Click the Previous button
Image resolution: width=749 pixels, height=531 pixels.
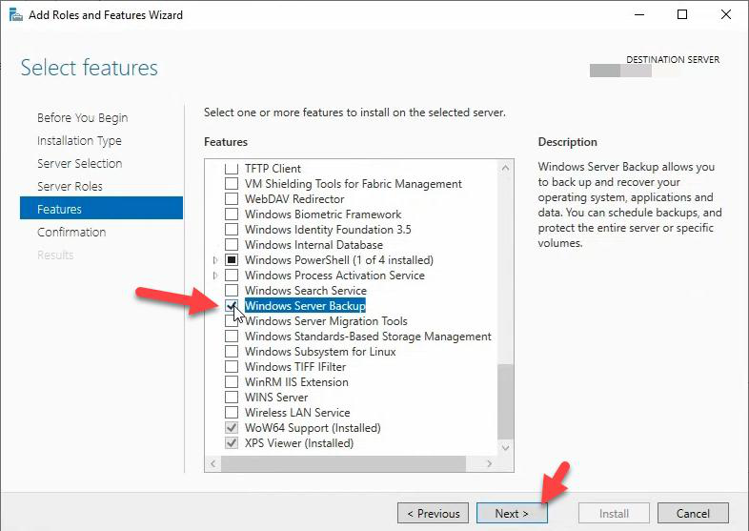click(433, 513)
